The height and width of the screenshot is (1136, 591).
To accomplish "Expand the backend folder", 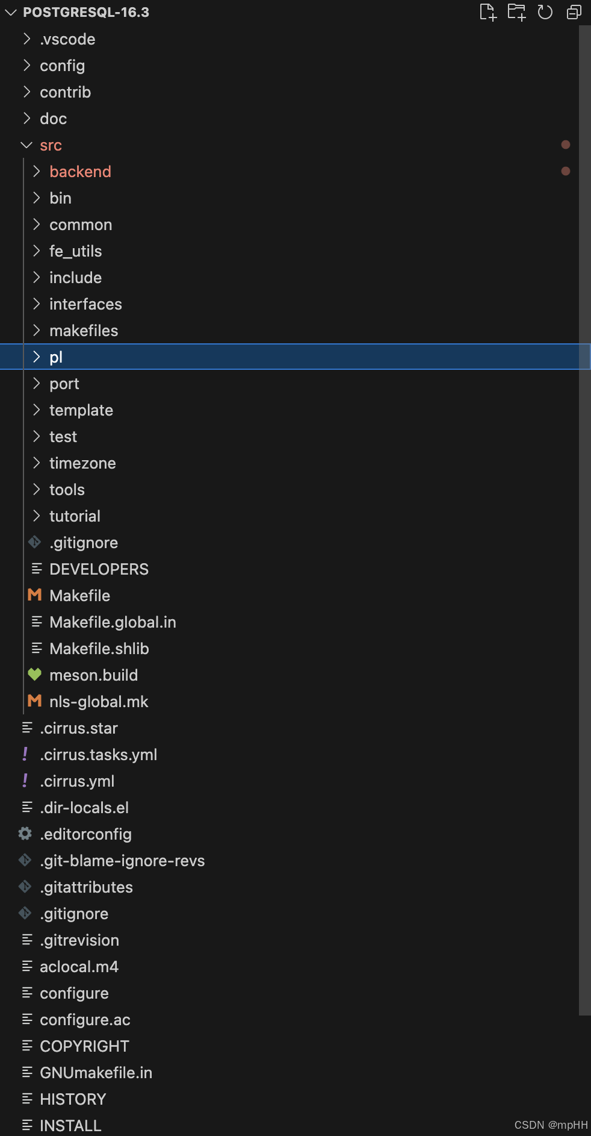I will [36, 171].
